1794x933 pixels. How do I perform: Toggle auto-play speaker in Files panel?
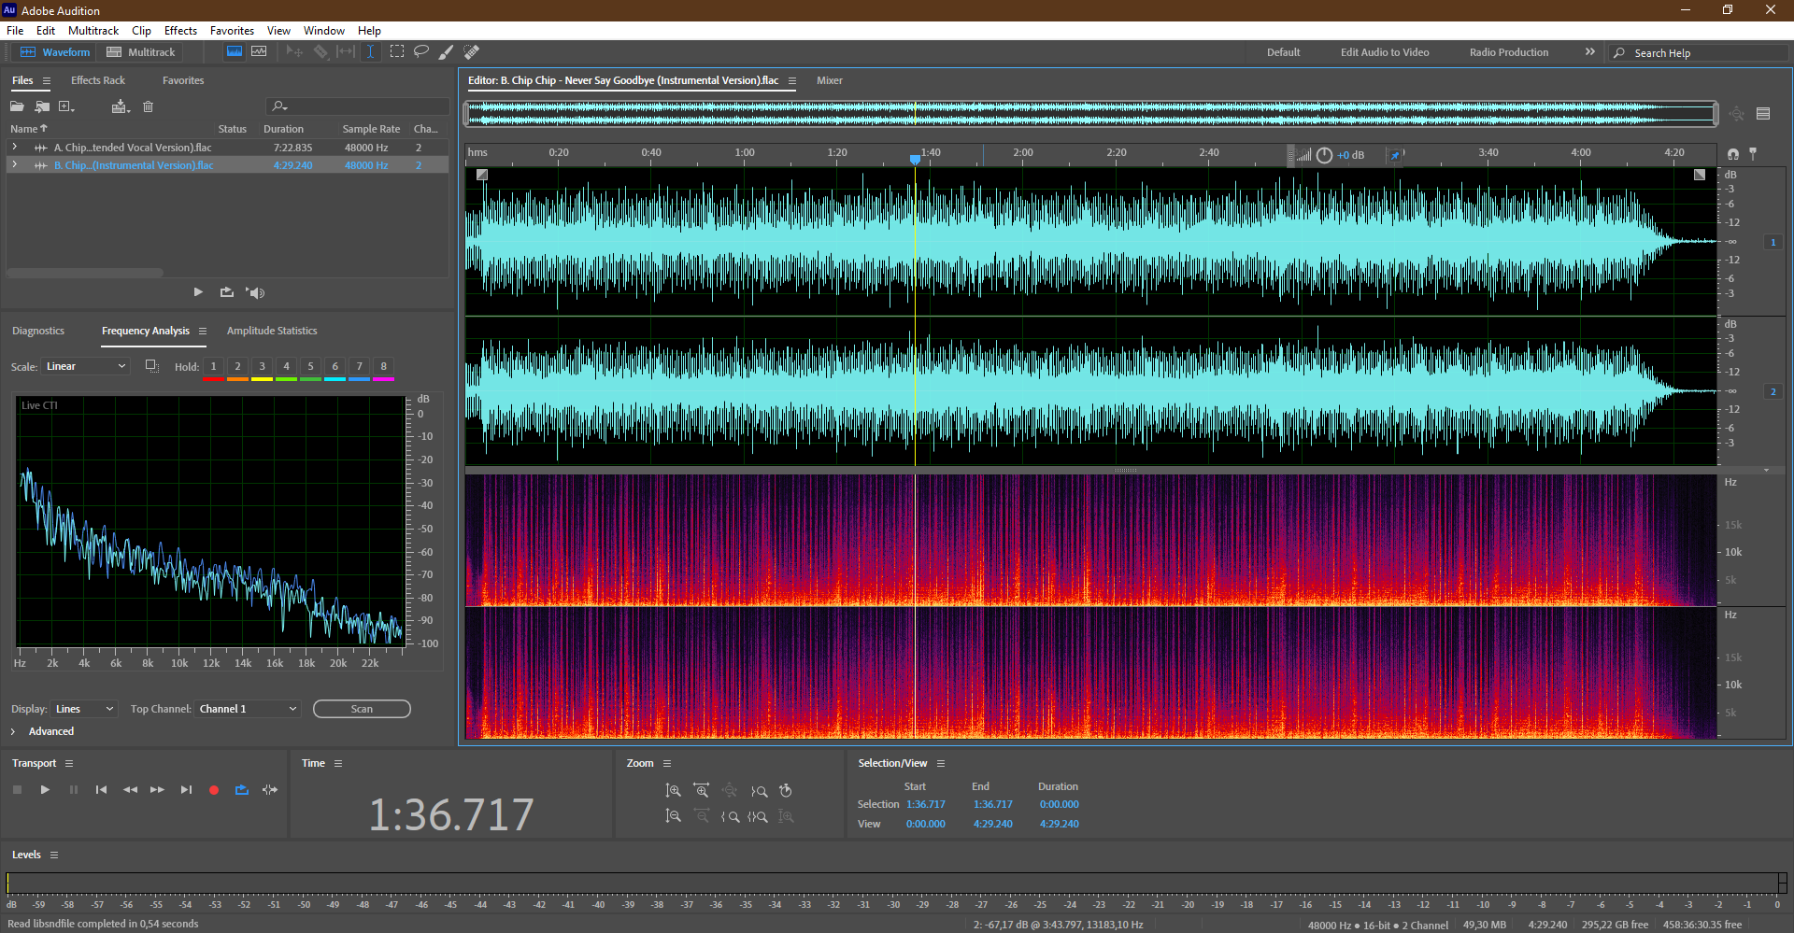click(x=255, y=292)
